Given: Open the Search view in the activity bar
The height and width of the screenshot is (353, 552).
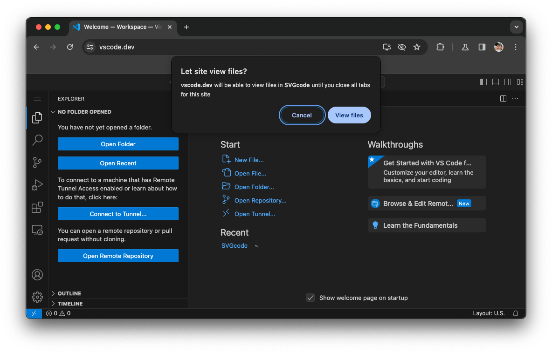Looking at the screenshot, I should point(37,140).
